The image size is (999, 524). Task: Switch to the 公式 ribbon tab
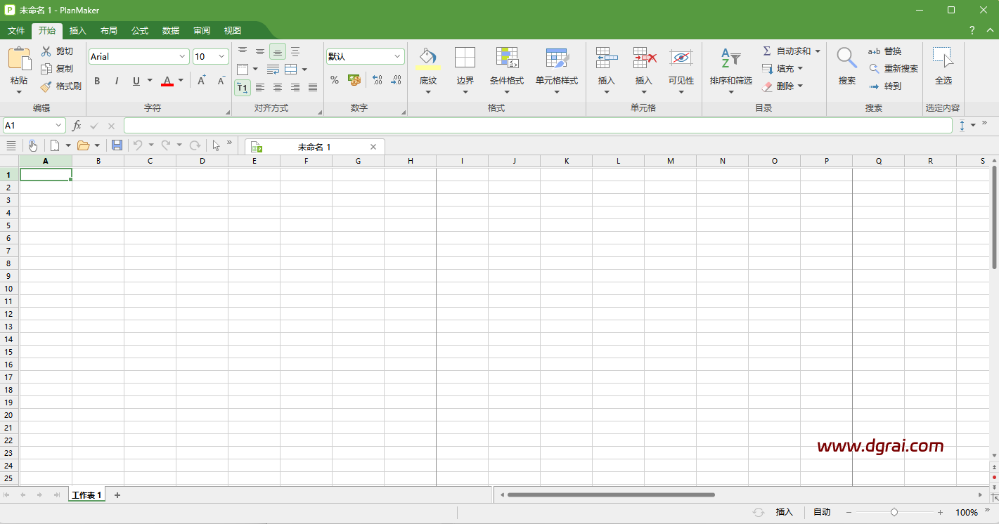pyautogui.click(x=138, y=30)
